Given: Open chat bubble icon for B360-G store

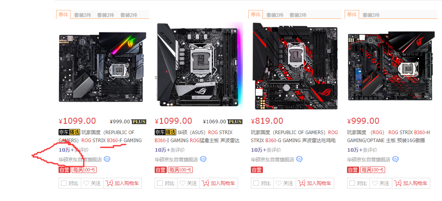Looking at the screenshot, I should [x=299, y=159].
